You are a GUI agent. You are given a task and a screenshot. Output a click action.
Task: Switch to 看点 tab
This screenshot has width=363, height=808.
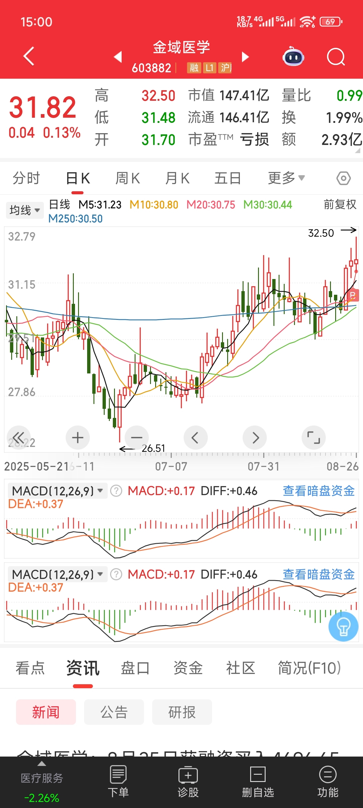pos(31,668)
